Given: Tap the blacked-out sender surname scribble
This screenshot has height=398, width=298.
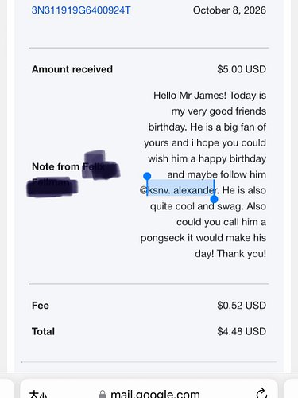Looking at the screenshot, I should click(52, 187).
